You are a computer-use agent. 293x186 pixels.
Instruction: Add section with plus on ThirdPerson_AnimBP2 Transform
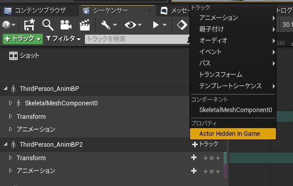click(194, 158)
